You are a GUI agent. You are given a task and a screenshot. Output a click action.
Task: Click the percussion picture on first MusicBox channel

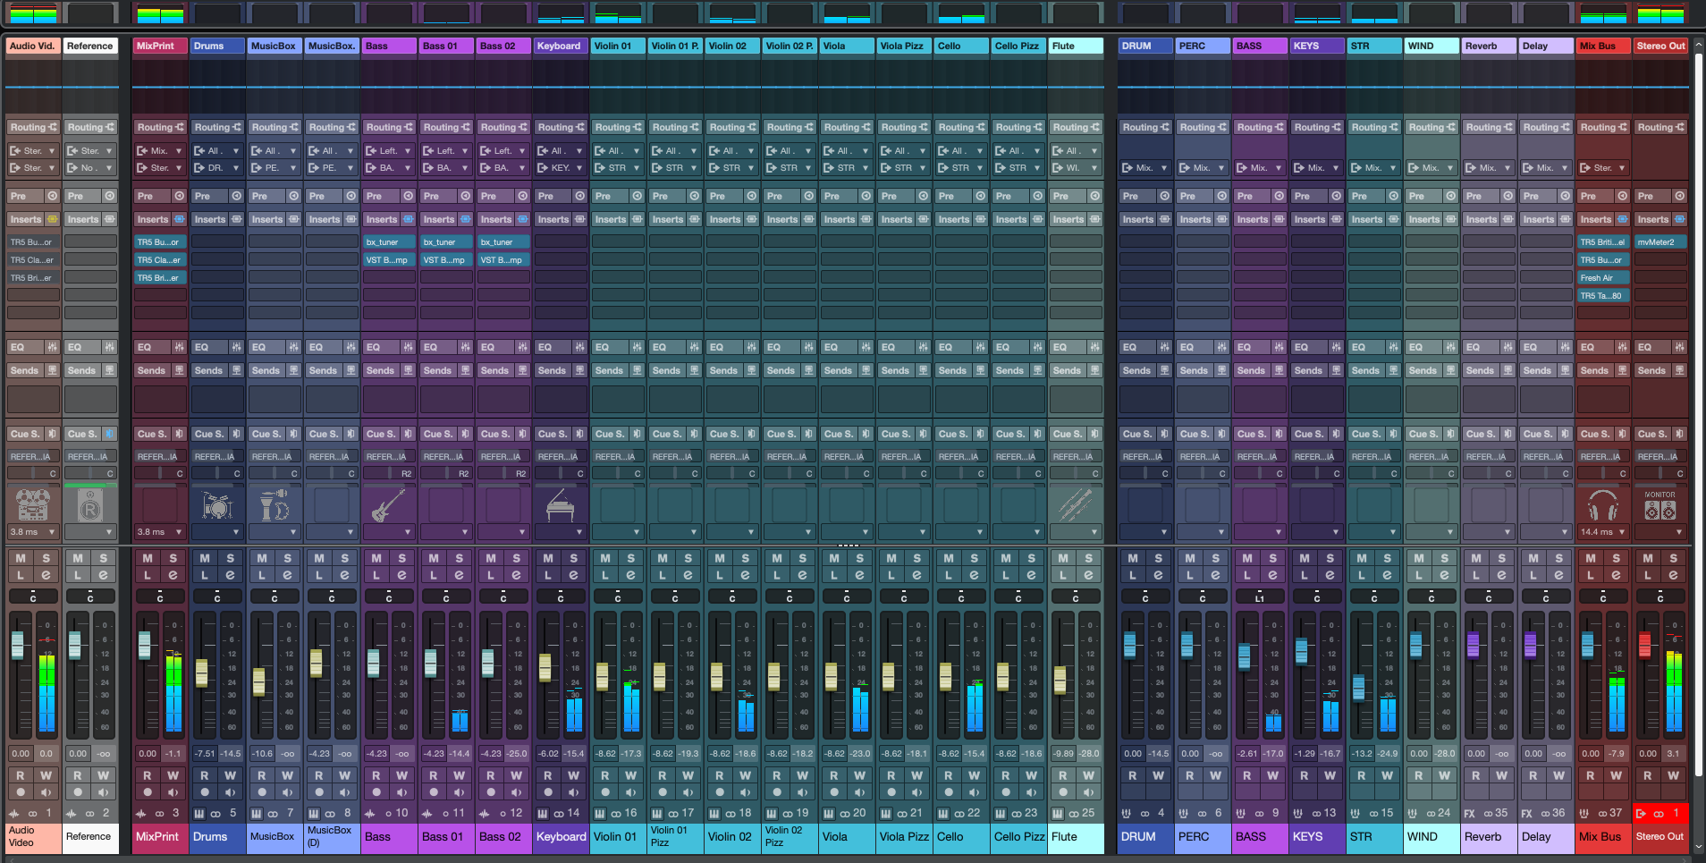point(274,506)
